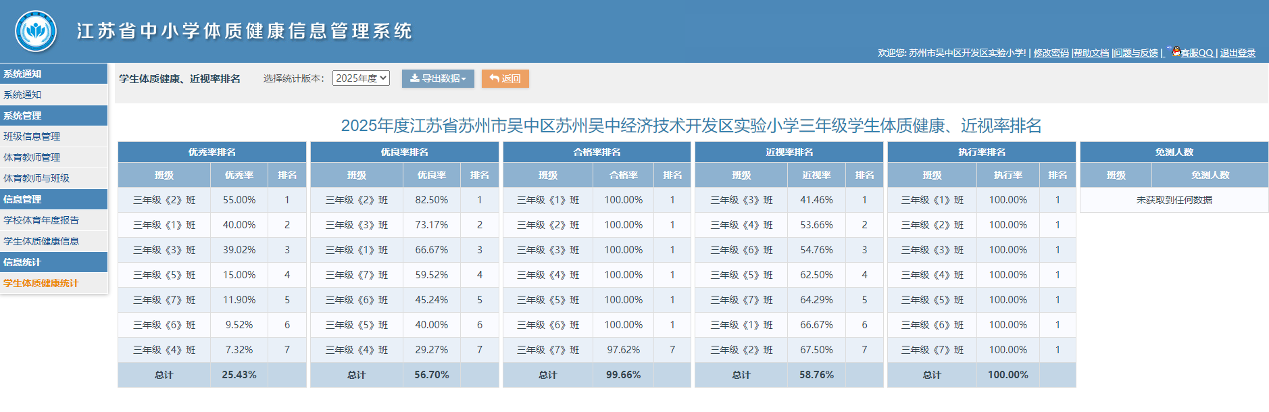Click the 三年级《2》班 55.00% excellent rate cell

239,200
